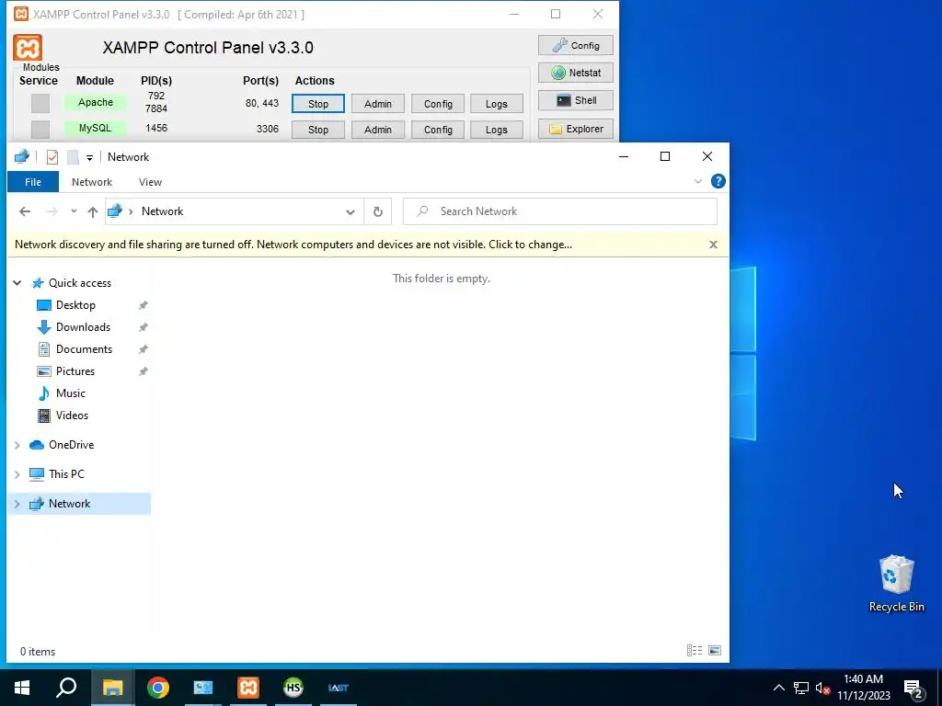Click the Apache module label
Image resolution: width=942 pixels, height=706 pixels.
click(96, 103)
